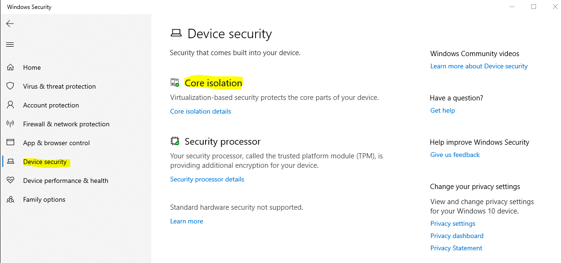Click the Firewall & network antenna icon
The height and width of the screenshot is (263, 561).
coord(10,124)
